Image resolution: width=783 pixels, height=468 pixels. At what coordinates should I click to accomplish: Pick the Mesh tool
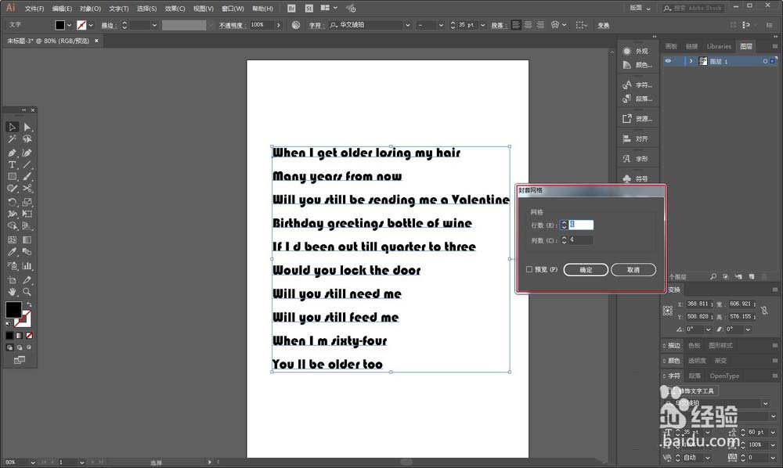[x=12, y=240]
